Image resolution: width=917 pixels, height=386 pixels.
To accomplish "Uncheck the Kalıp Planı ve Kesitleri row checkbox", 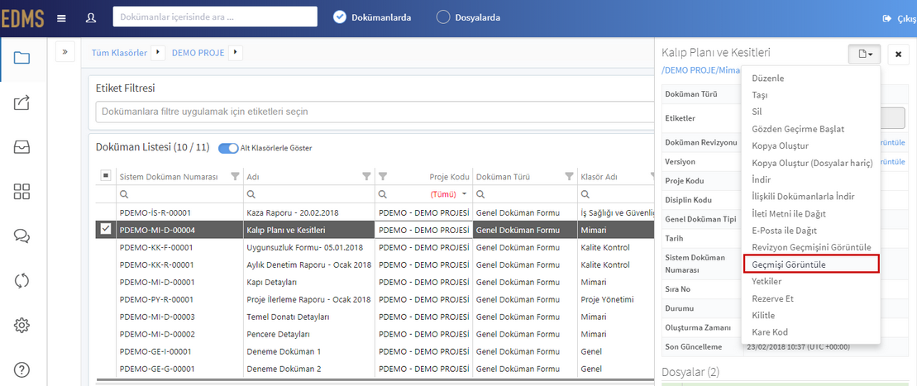I will tap(106, 230).
